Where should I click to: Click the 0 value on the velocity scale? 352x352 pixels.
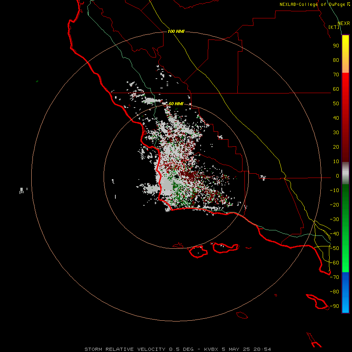[x=338, y=176]
